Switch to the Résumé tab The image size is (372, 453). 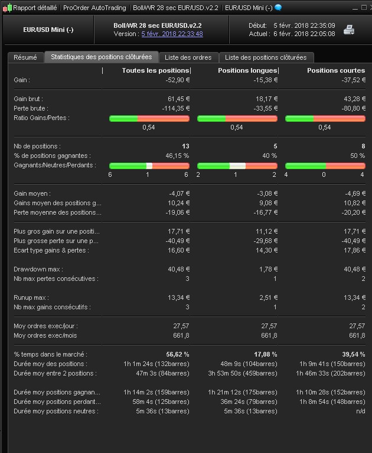[25, 57]
